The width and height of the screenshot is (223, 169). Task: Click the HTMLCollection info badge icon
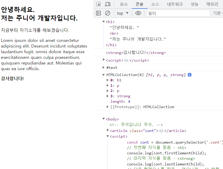[189, 75]
